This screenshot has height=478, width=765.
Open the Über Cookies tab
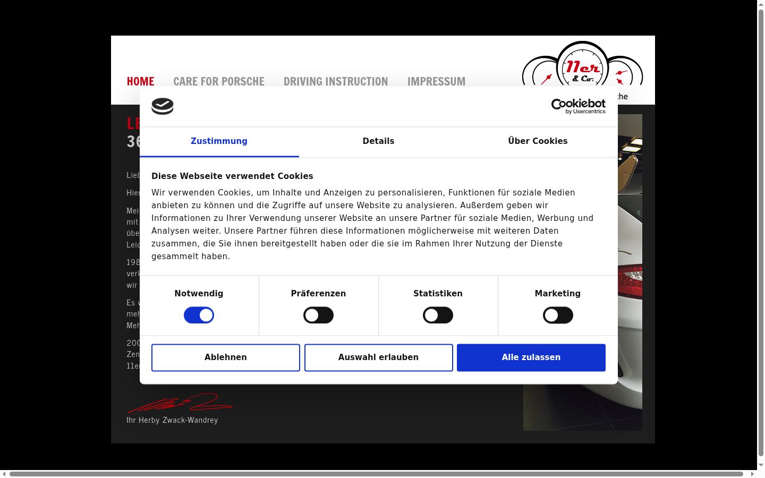538,141
